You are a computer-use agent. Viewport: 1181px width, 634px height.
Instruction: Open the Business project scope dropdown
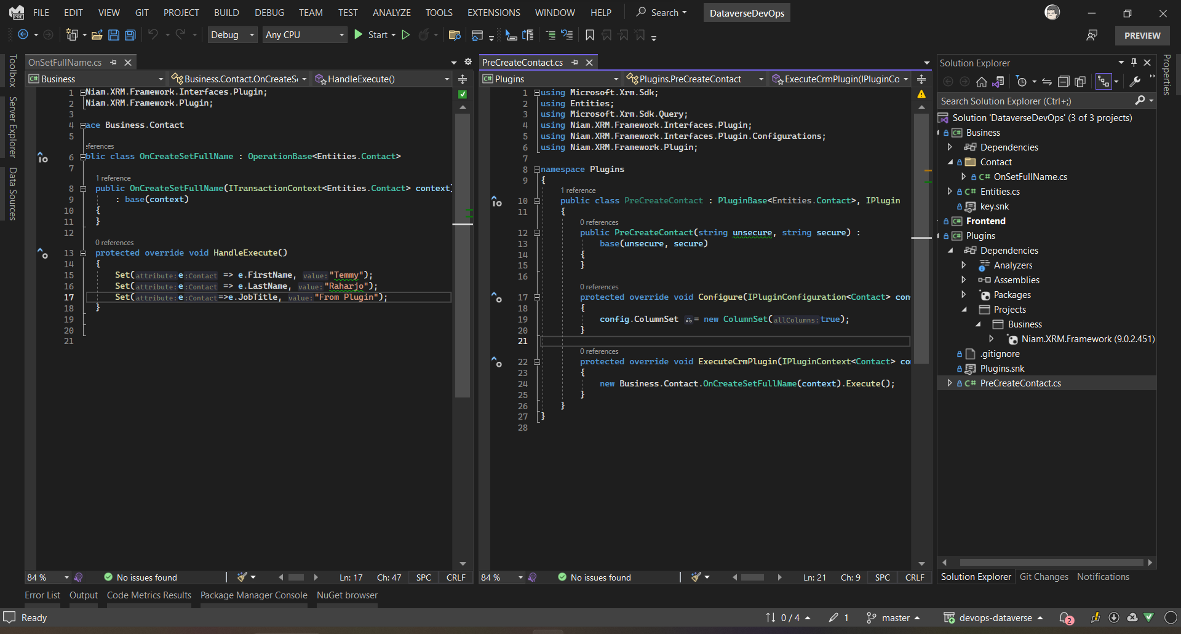(x=96, y=79)
